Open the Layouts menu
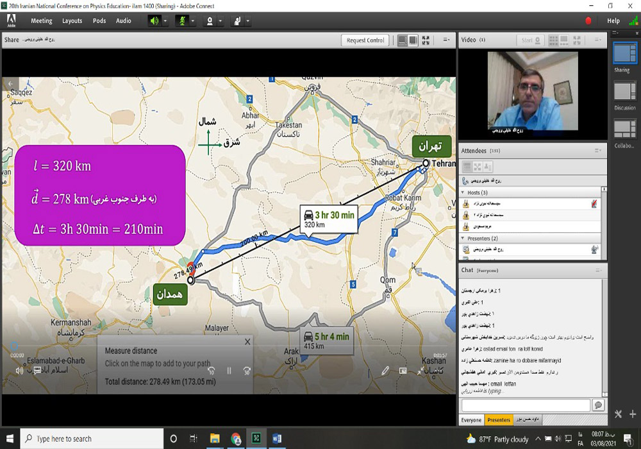The width and height of the screenshot is (641, 449). pos(72,21)
